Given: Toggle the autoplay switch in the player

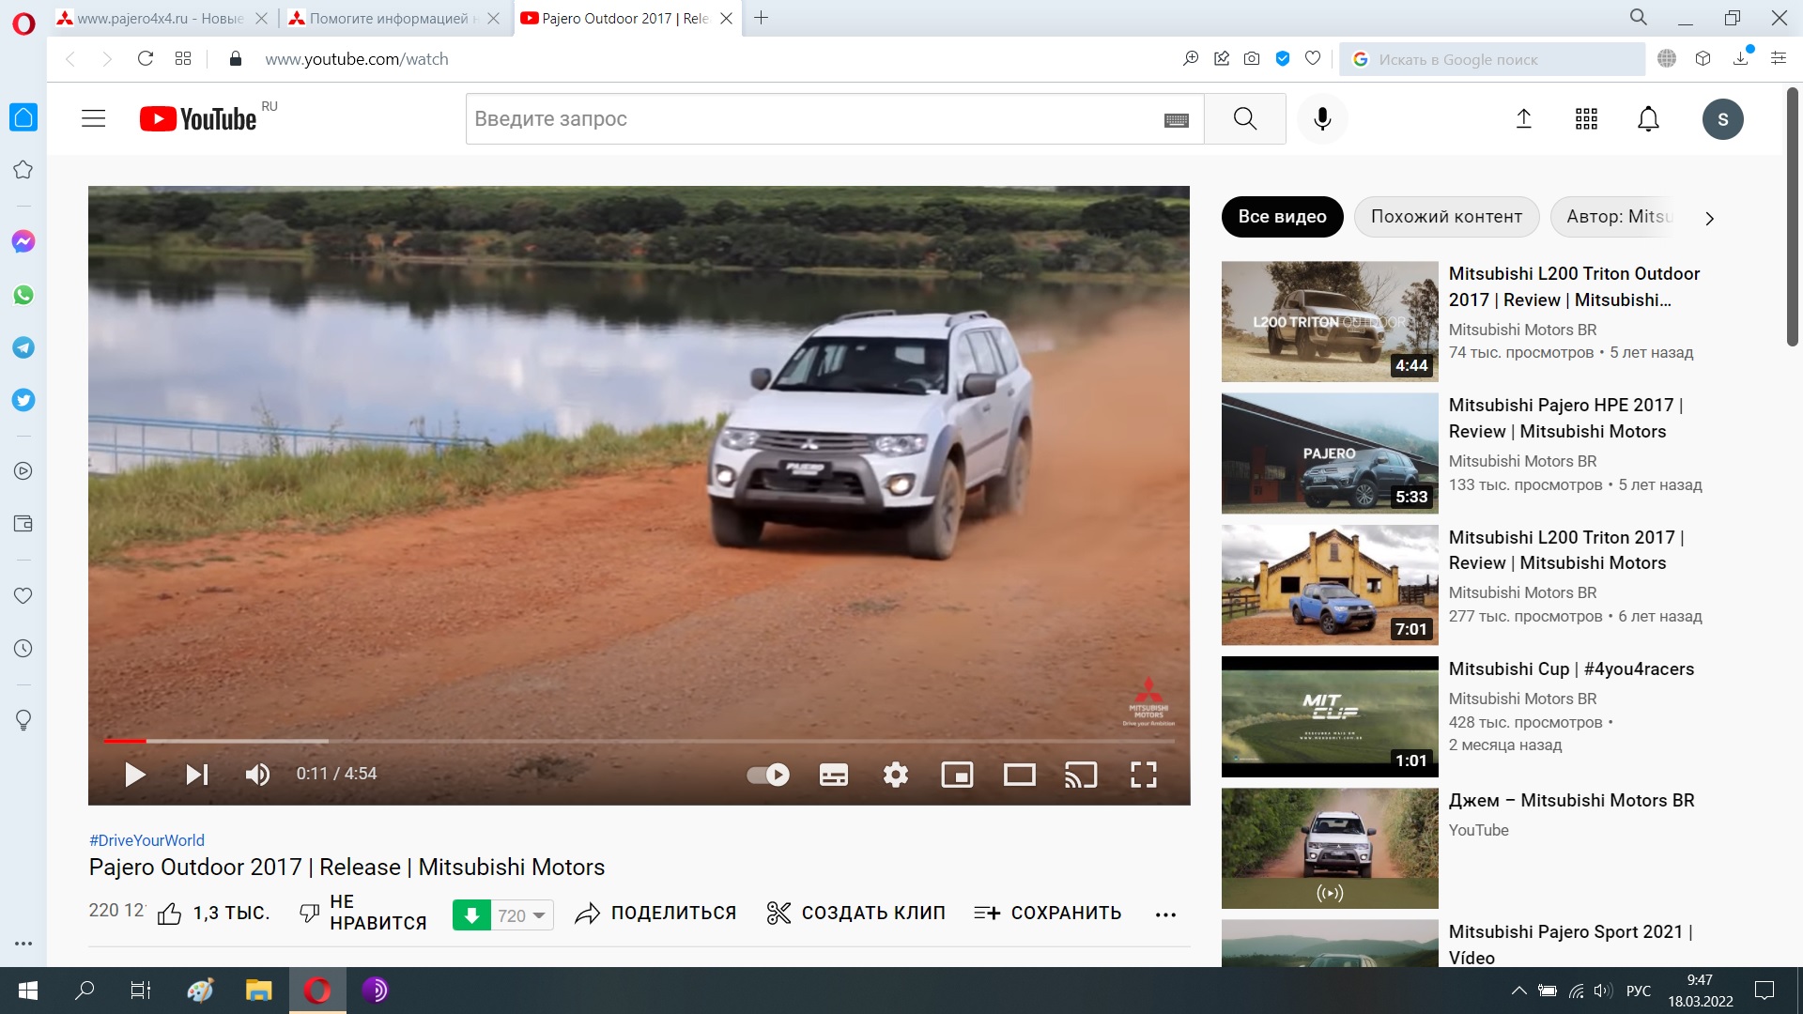Looking at the screenshot, I should (768, 775).
